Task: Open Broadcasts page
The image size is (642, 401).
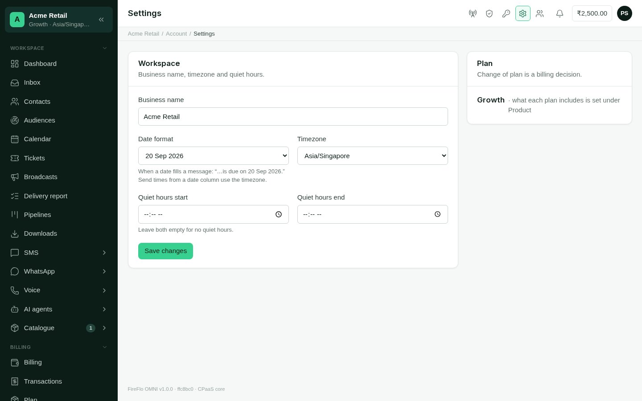Action: (x=59, y=177)
